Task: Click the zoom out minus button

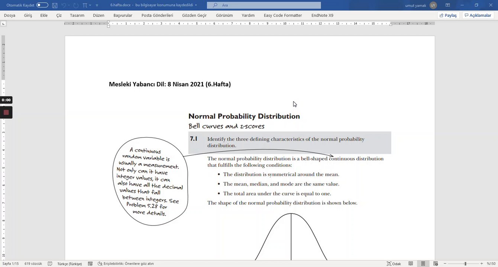Action: [446, 264]
